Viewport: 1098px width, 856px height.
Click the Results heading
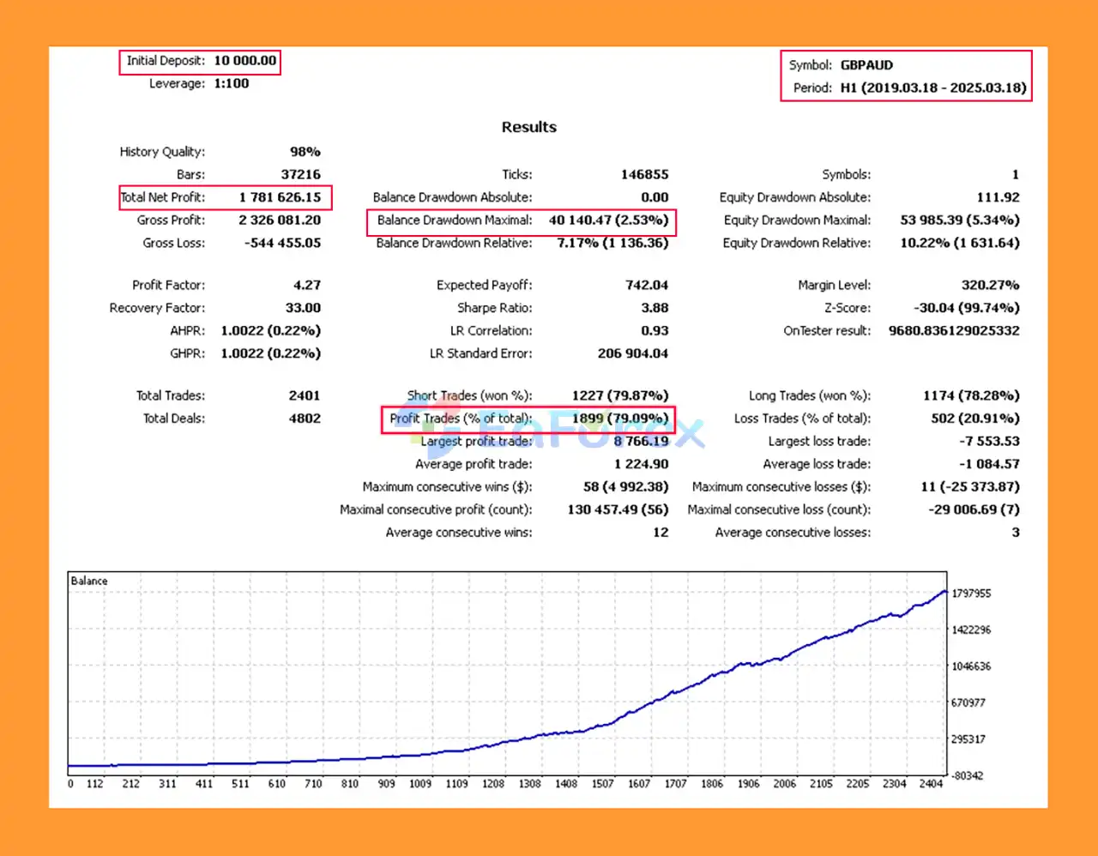pyautogui.click(x=528, y=127)
